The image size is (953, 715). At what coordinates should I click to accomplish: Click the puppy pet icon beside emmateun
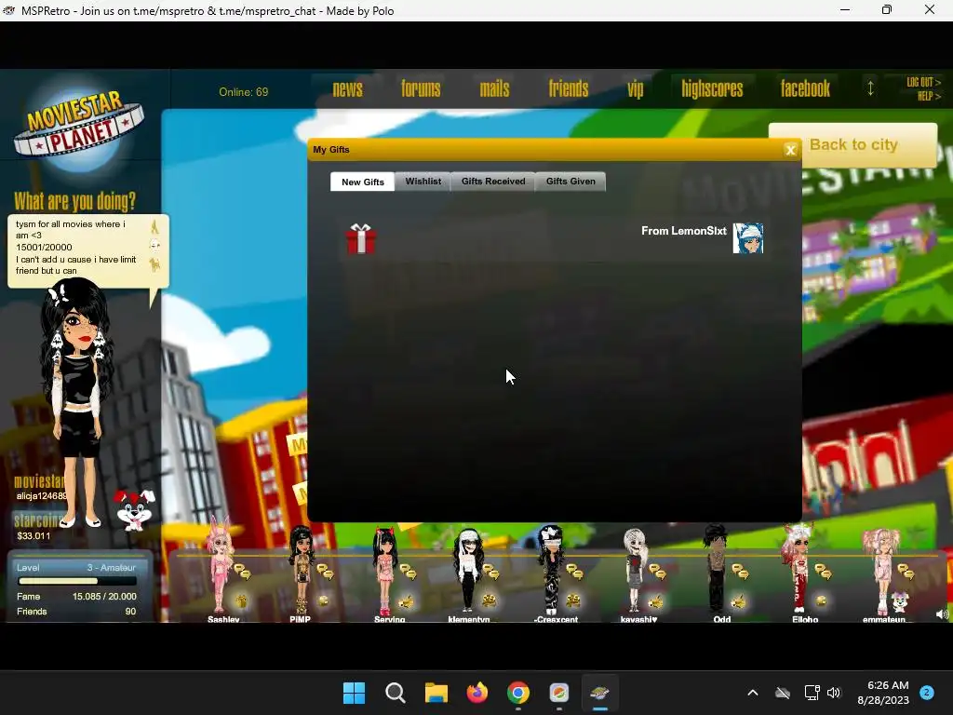tap(900, 601)
